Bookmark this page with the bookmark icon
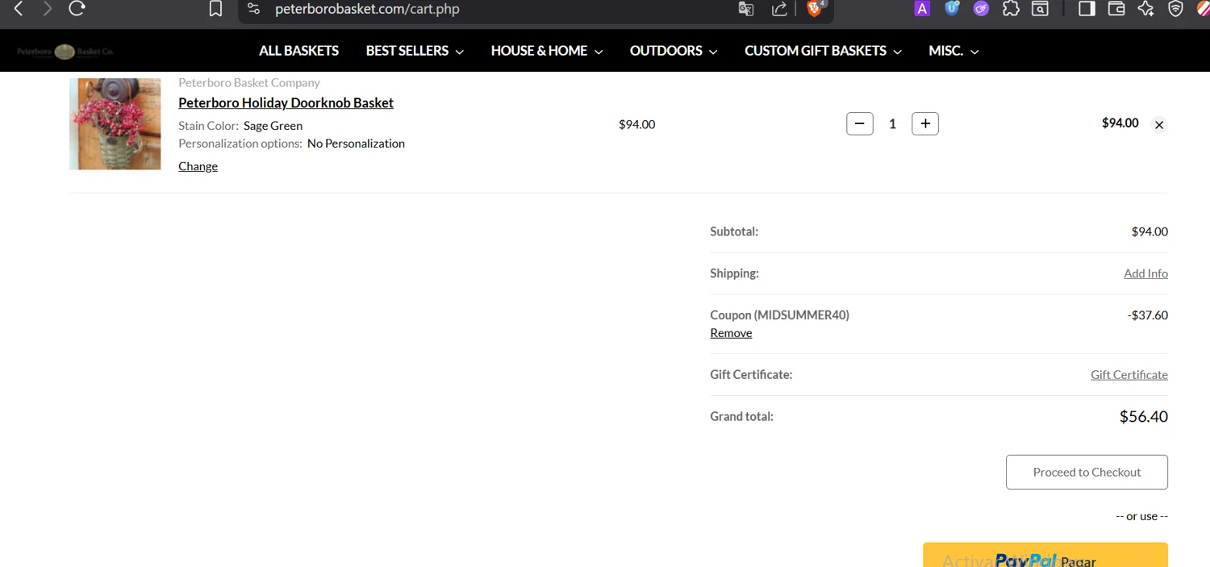The height and width of the screenshot is (567, 1210). coord(215,9)
